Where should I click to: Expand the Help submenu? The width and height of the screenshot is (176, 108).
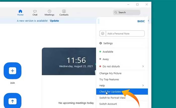143,86
